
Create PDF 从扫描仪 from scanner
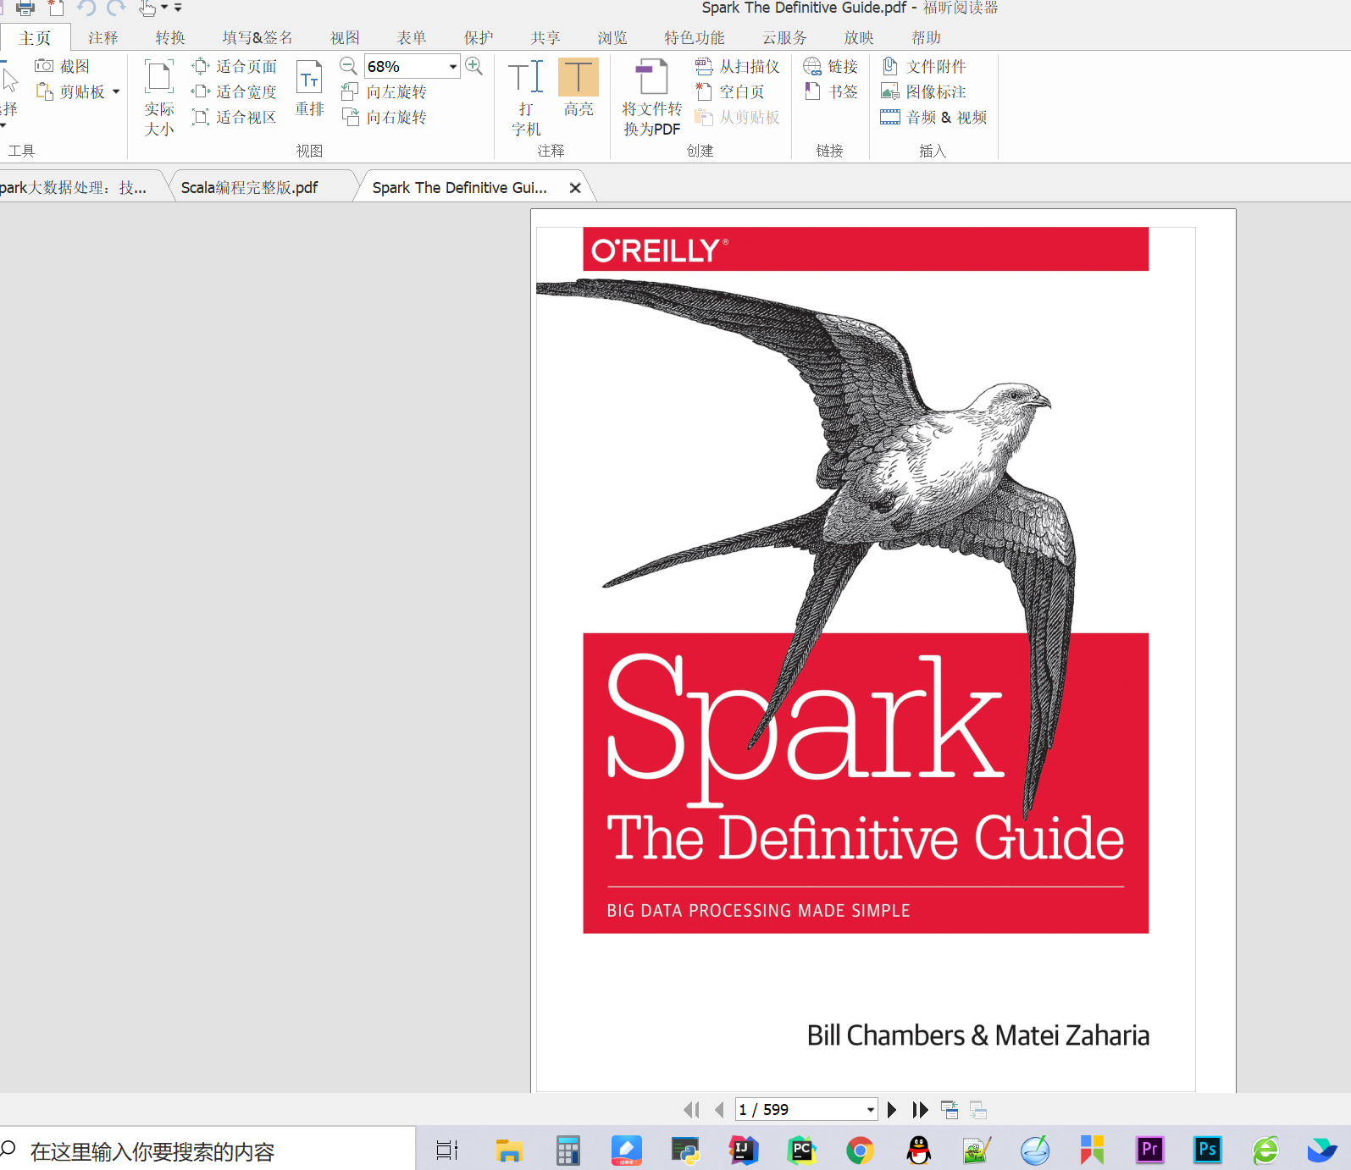737,66
